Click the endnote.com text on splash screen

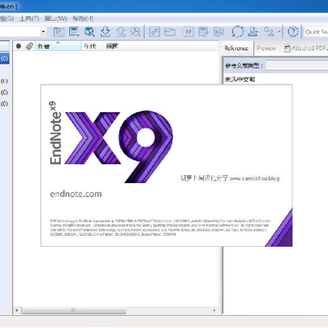[76, 194]
